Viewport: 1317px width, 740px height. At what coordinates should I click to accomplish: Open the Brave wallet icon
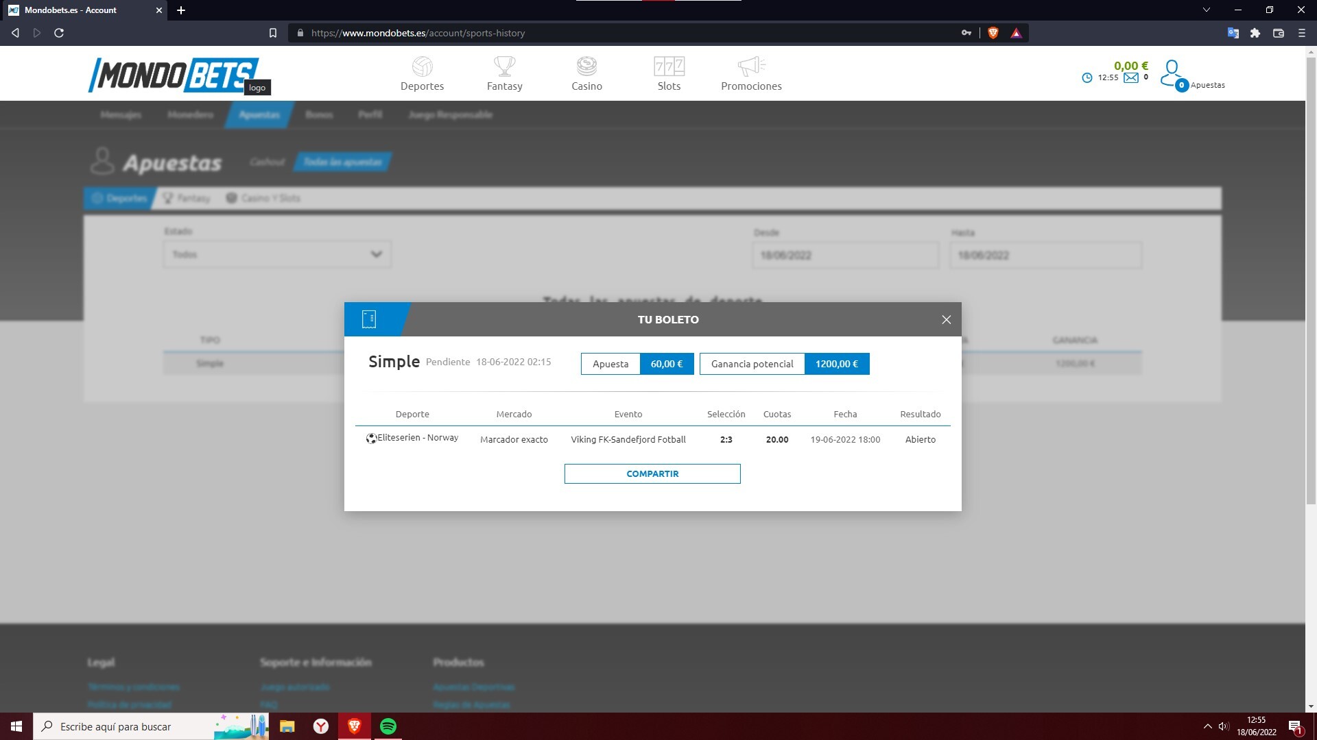1278,33
